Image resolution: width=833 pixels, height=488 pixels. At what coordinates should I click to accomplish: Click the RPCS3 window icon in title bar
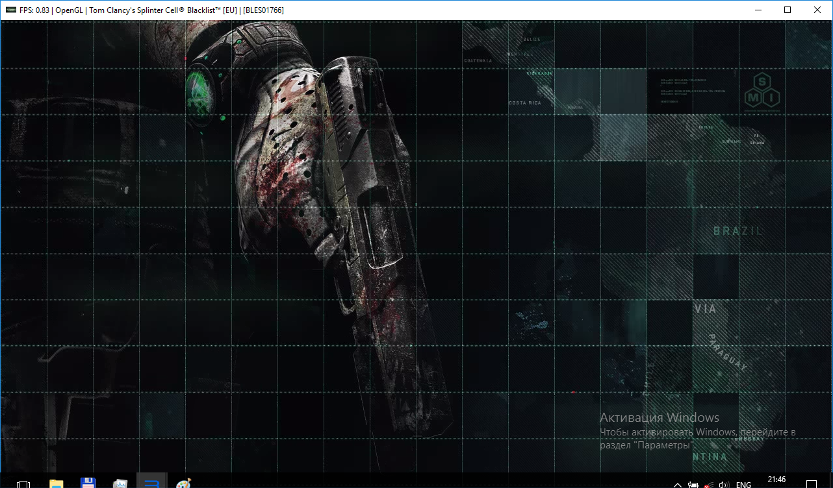pos(11,10)
